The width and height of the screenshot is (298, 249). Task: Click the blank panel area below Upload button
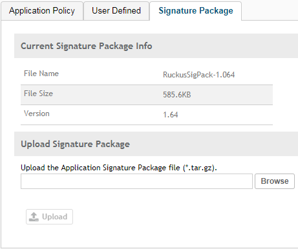point(151,237)
